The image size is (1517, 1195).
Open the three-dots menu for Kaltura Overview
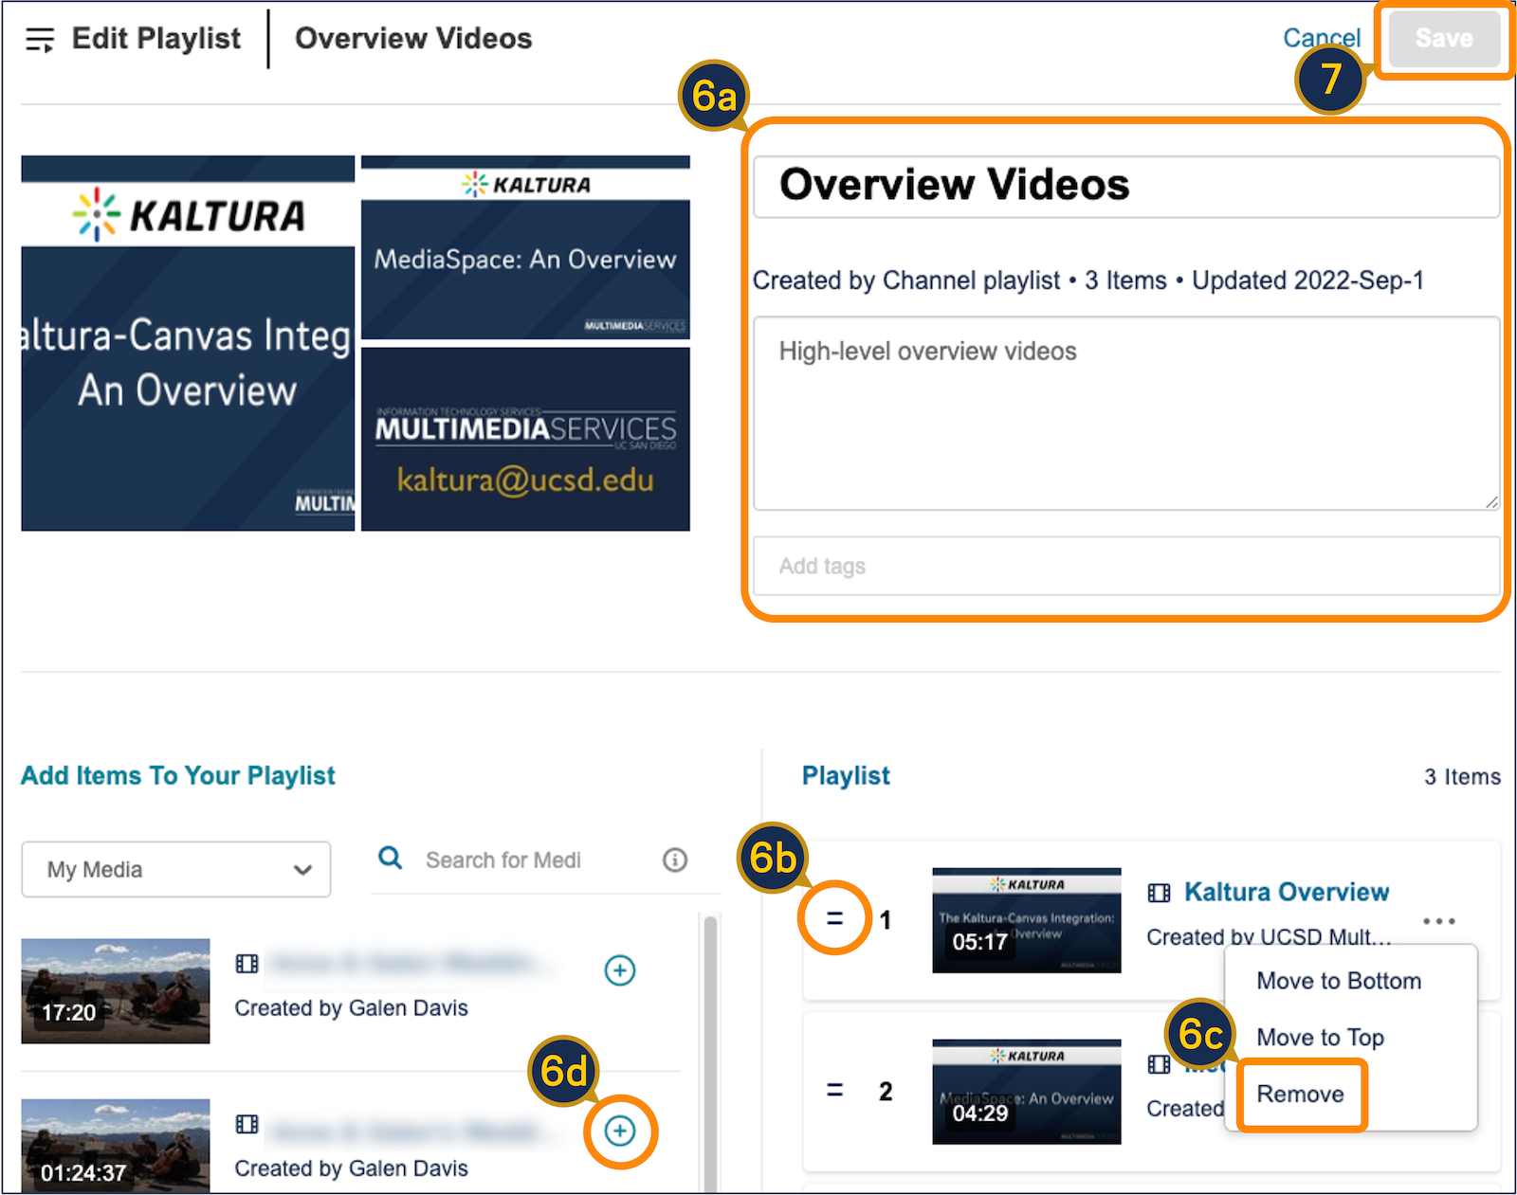[x=1439, y=921]
